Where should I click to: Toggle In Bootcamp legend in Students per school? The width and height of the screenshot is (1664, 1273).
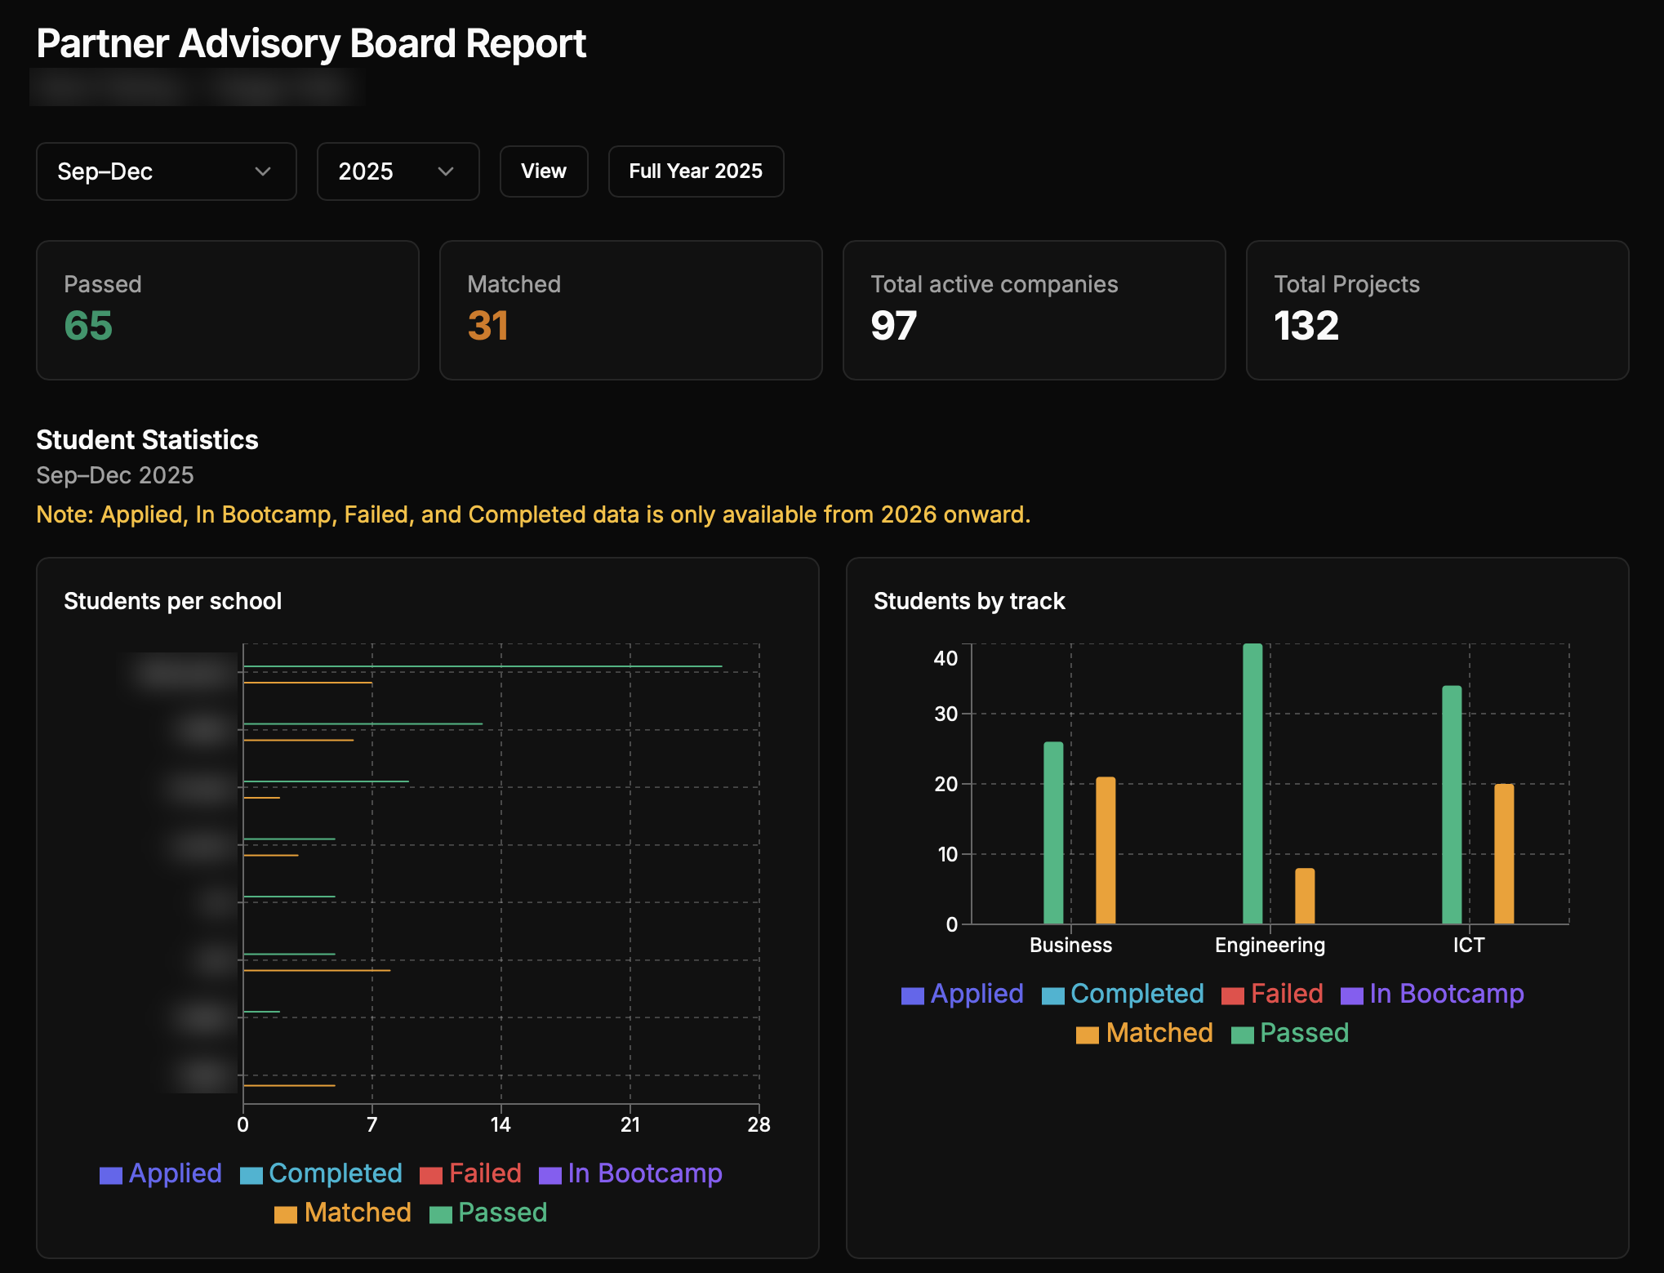(631, 1173)
